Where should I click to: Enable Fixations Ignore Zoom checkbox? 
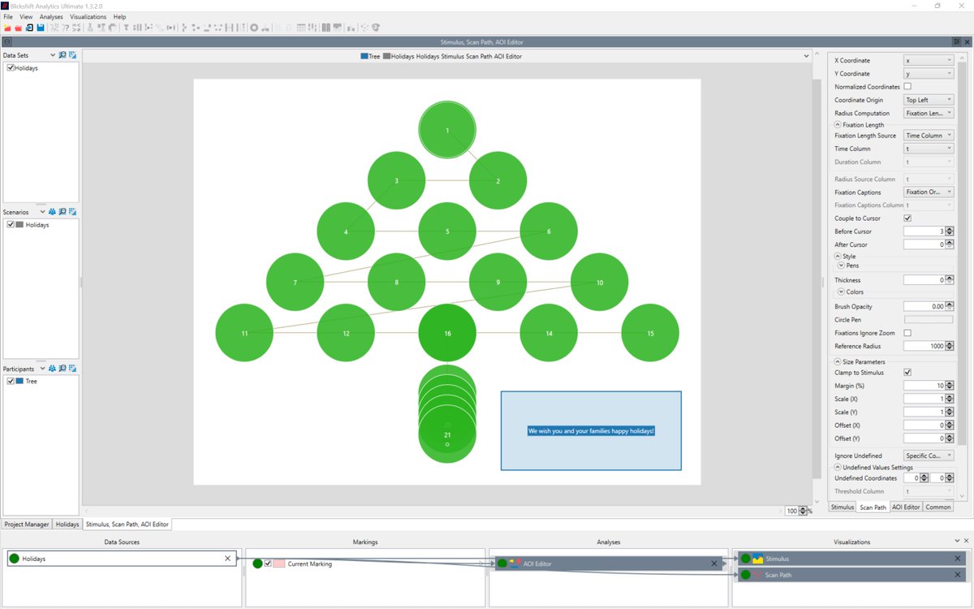point(907,333)
